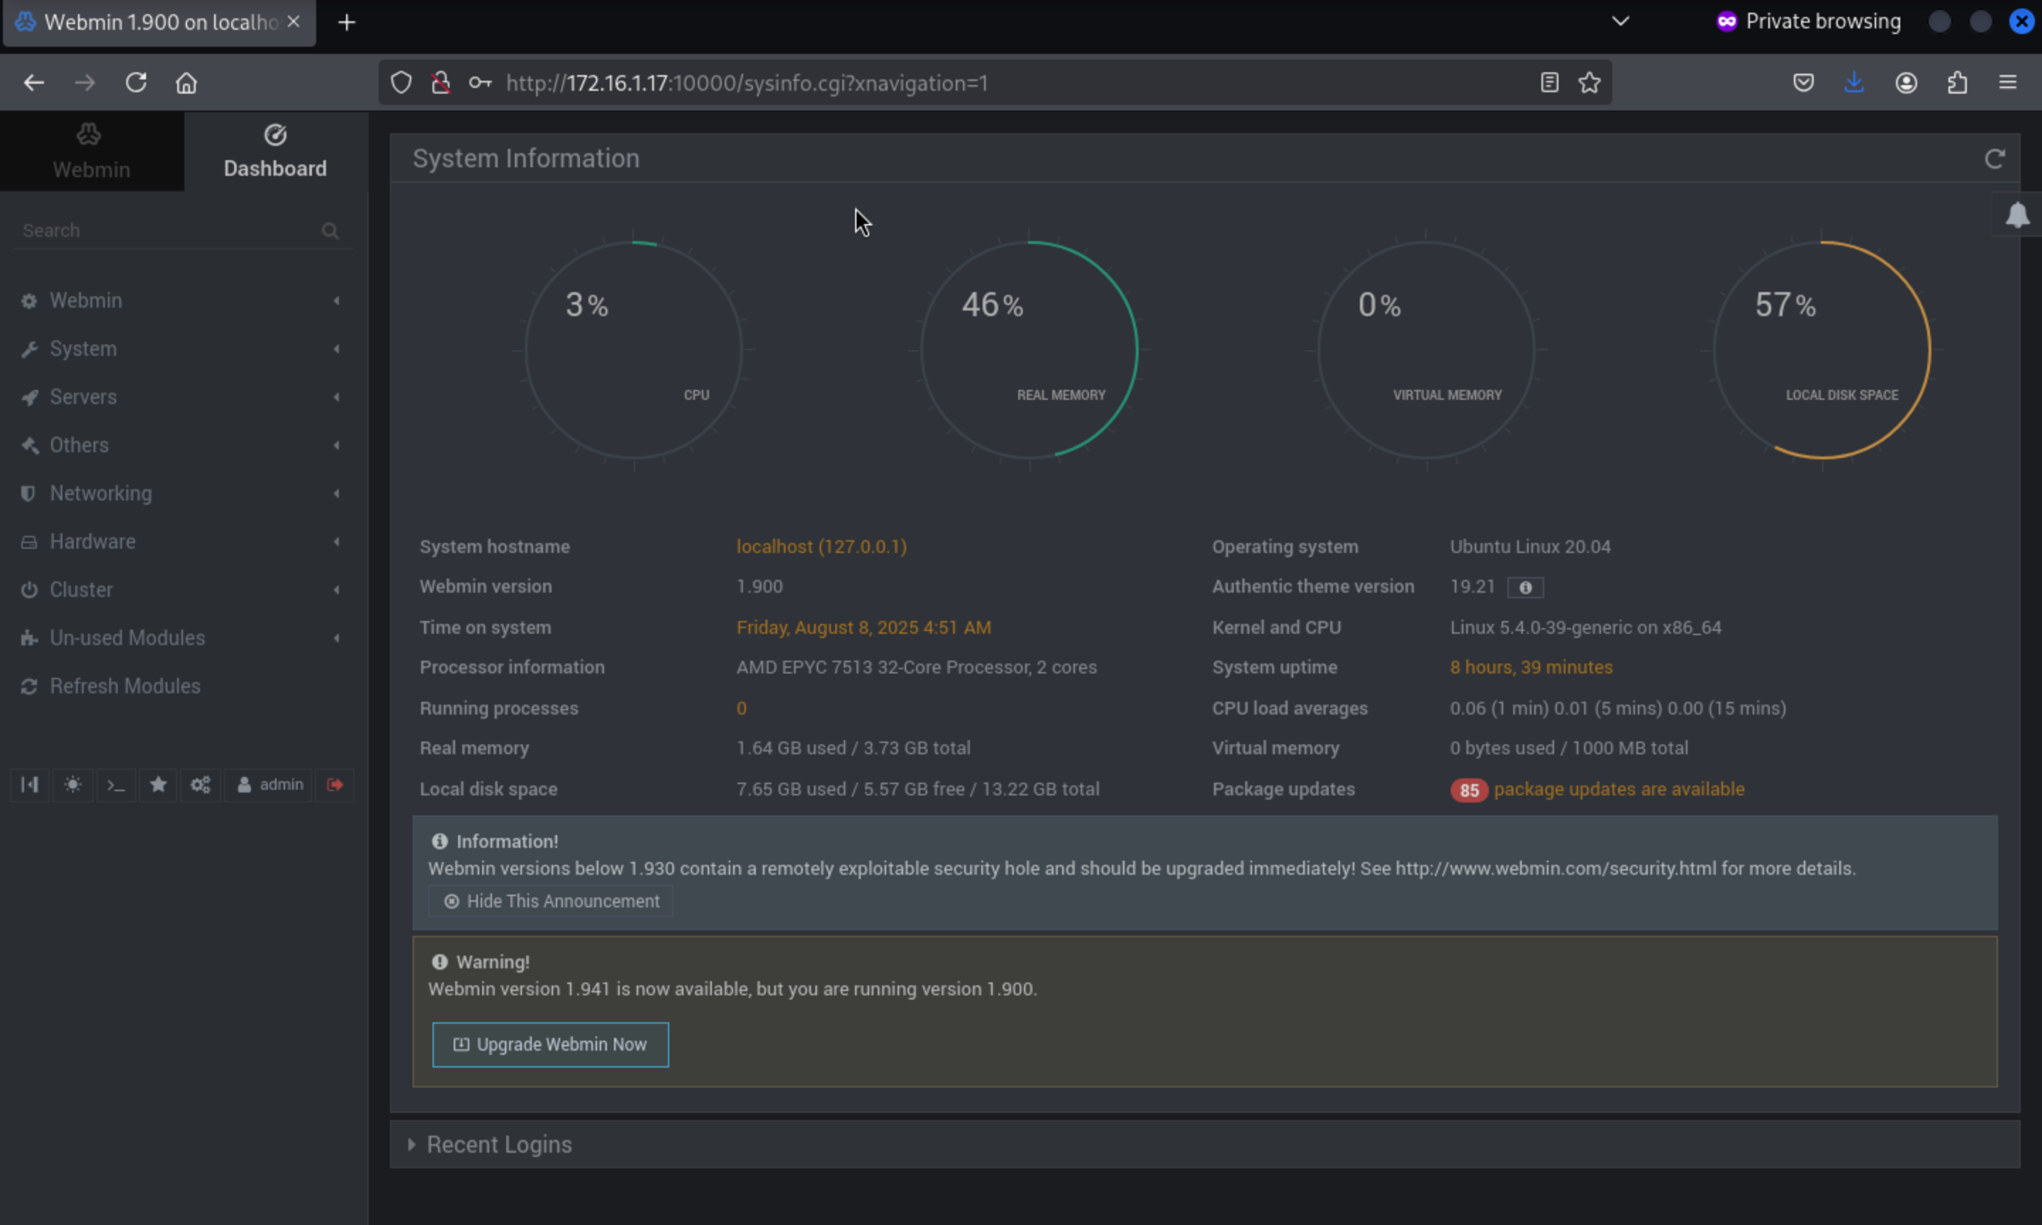Expand the Servers sidebar category
The image size is (2042, 1225).
[82, 396]
